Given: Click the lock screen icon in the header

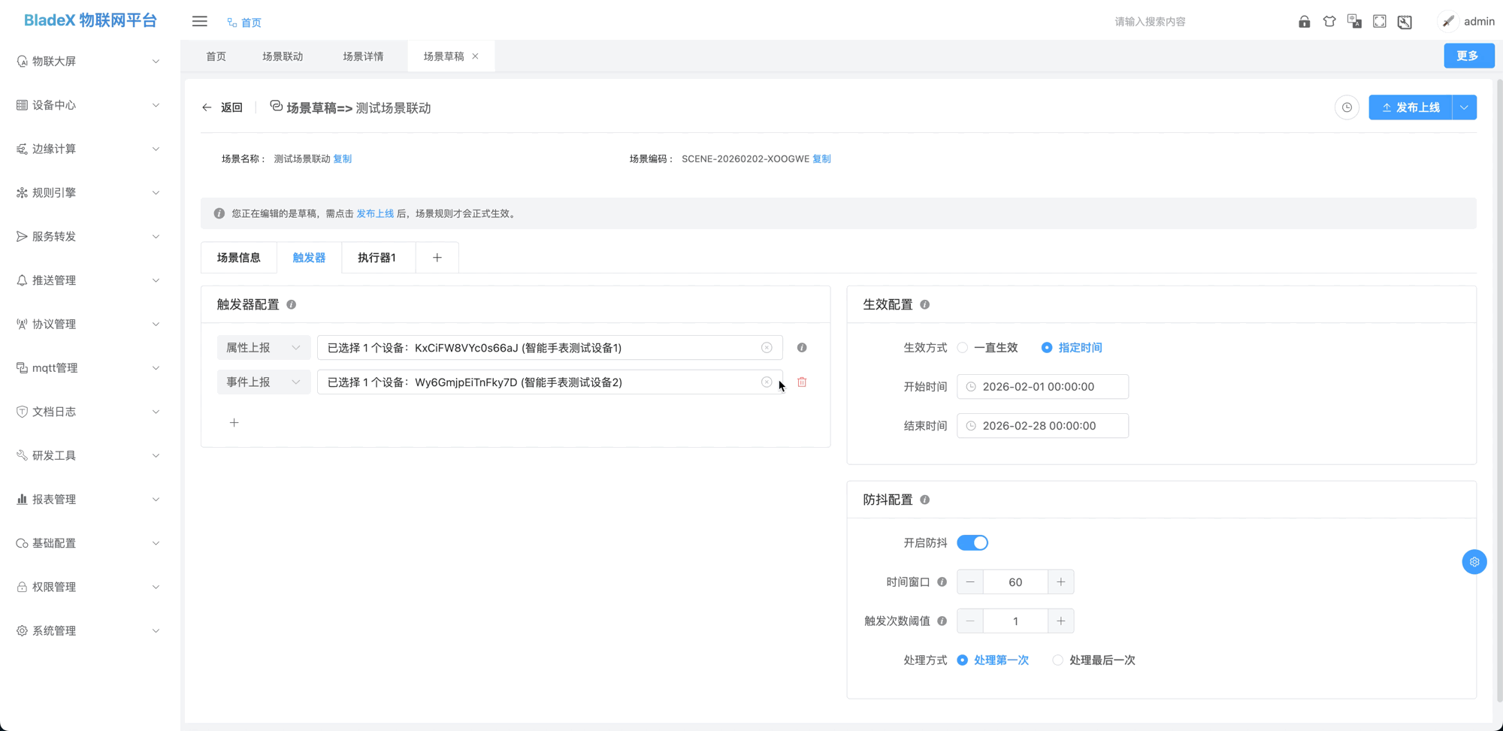Looking at the screenshot, I should point(1304,21).
